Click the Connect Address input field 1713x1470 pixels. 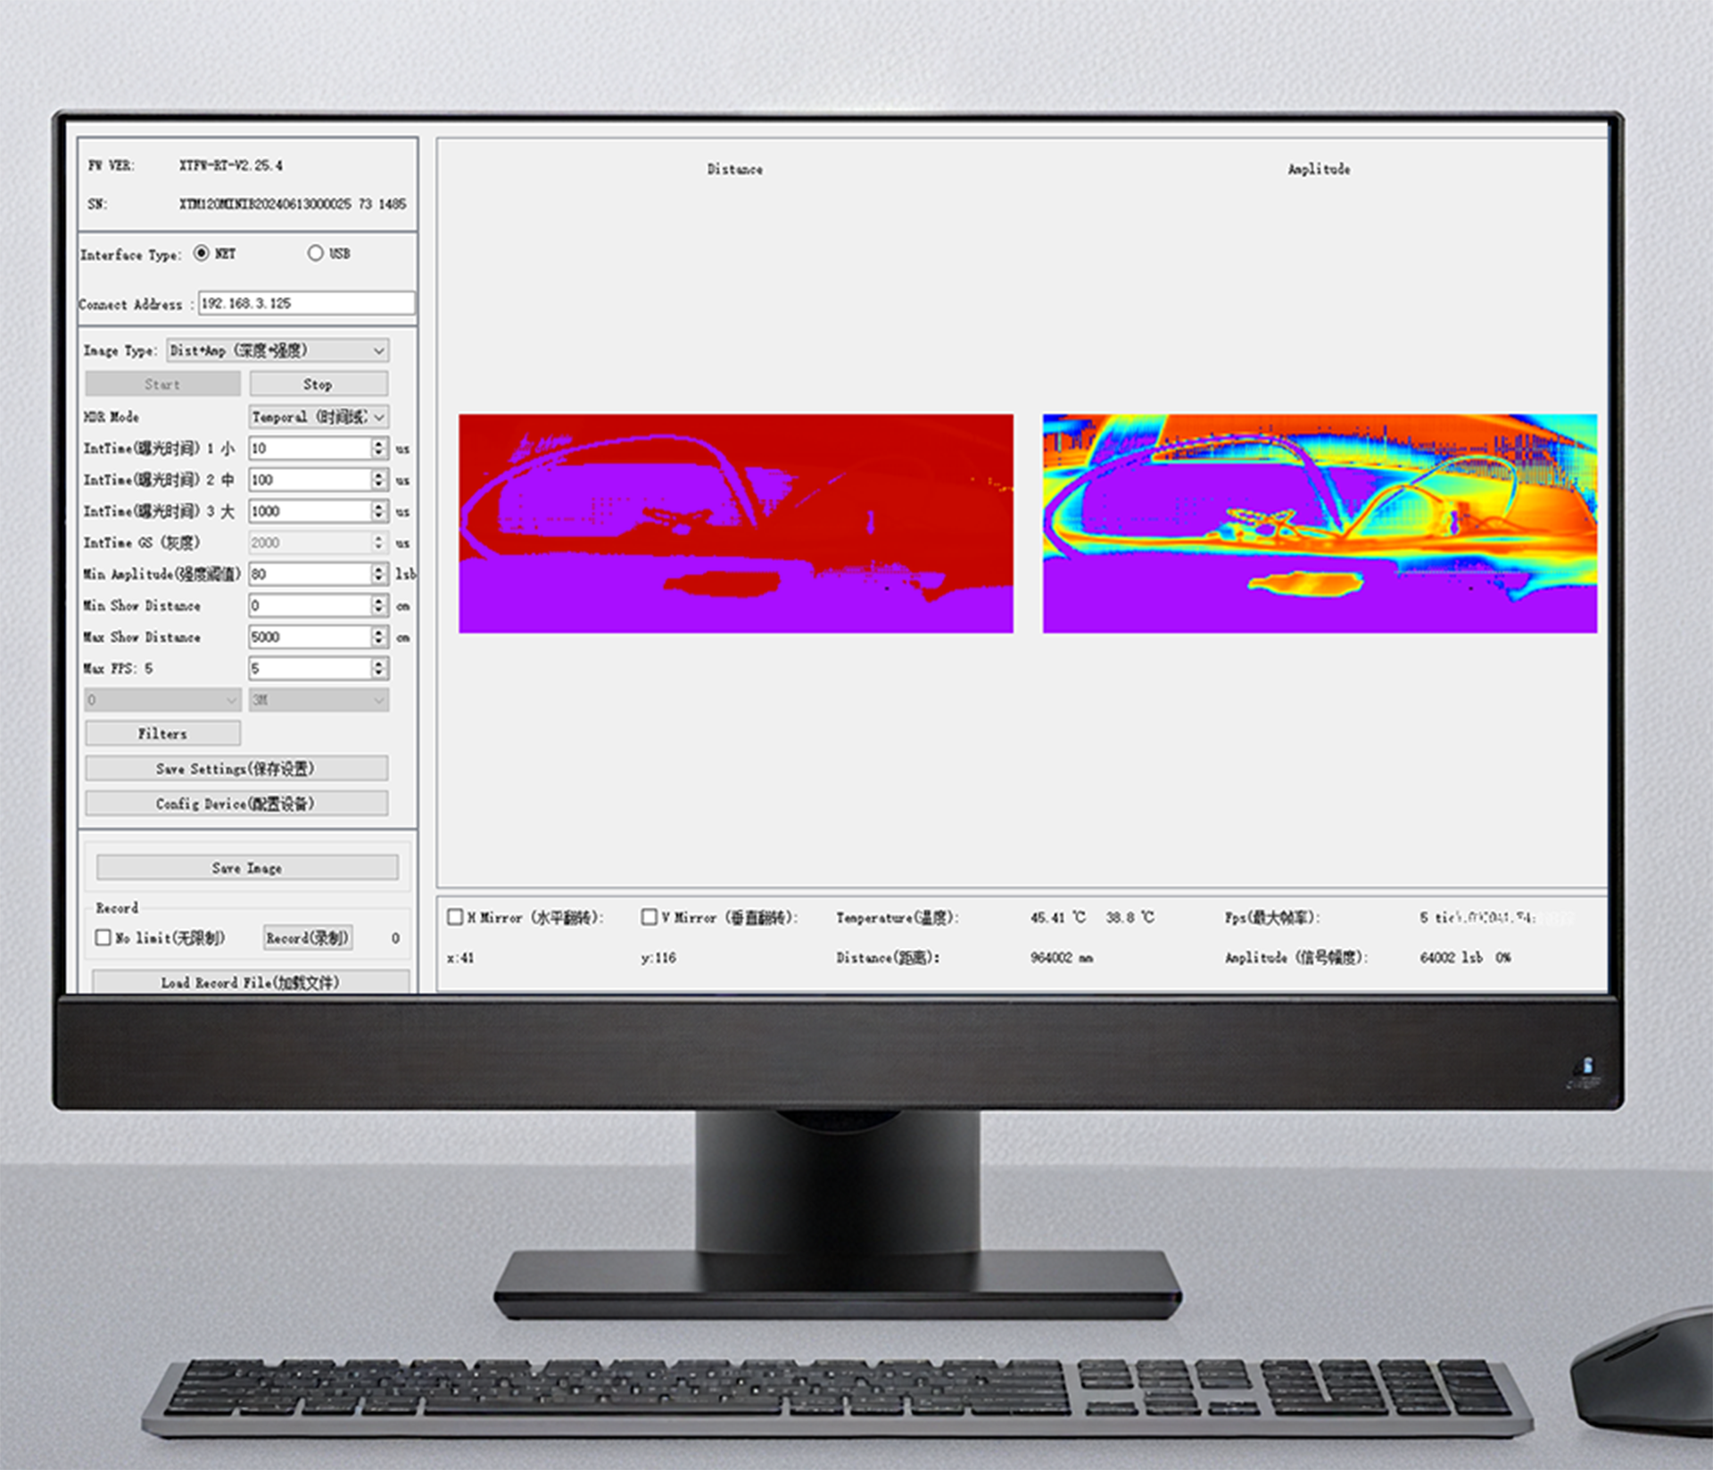coord(306,303)
